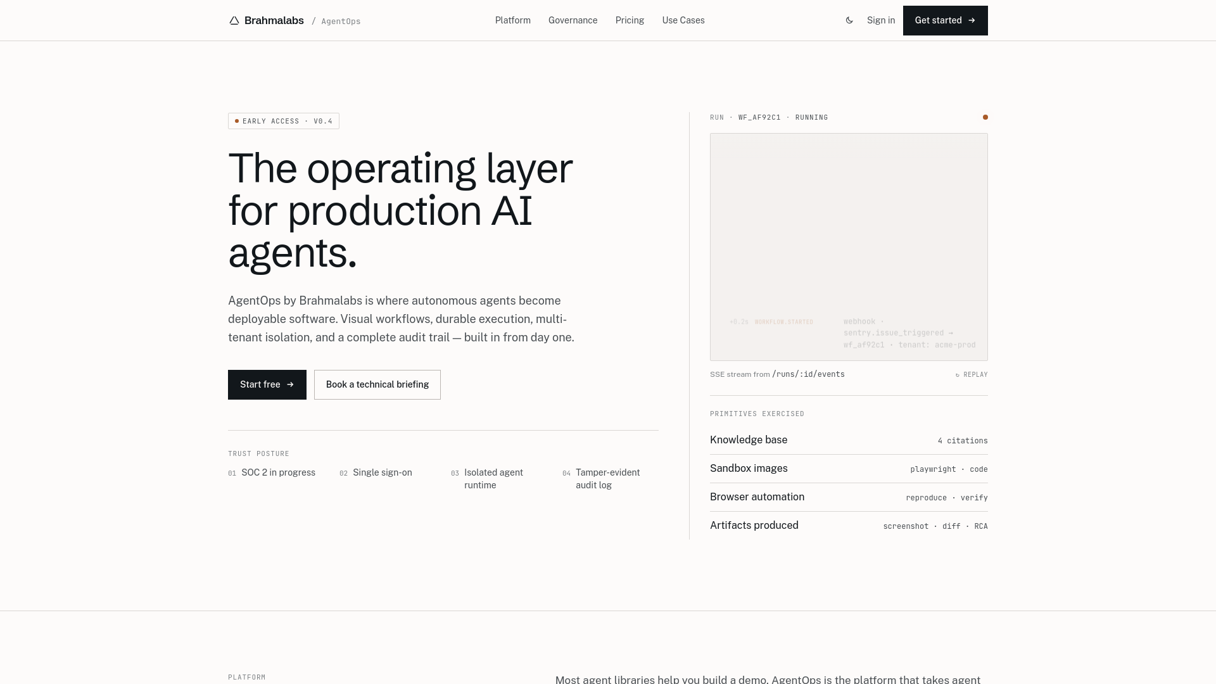1216x684 pixels.
Task: Click the /runs/:id/events path text
Action: pyautogui.click(x=808, y=374)
